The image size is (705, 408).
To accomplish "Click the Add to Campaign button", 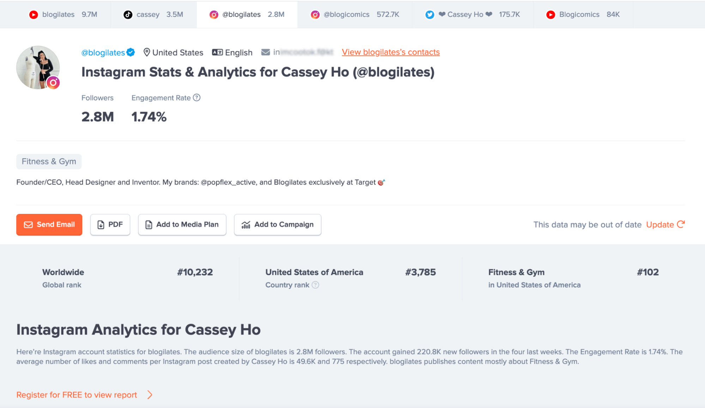I will coord(278,224).
